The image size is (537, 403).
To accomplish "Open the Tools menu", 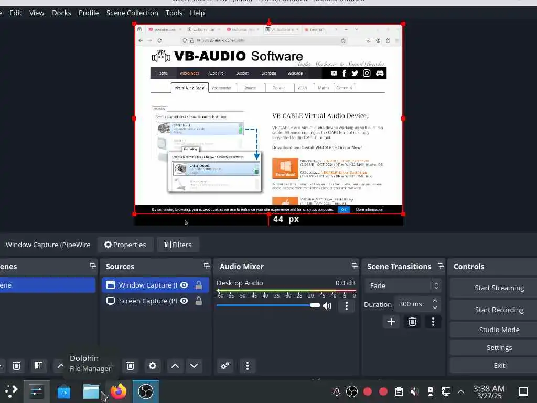I will (x=174, y=13).
